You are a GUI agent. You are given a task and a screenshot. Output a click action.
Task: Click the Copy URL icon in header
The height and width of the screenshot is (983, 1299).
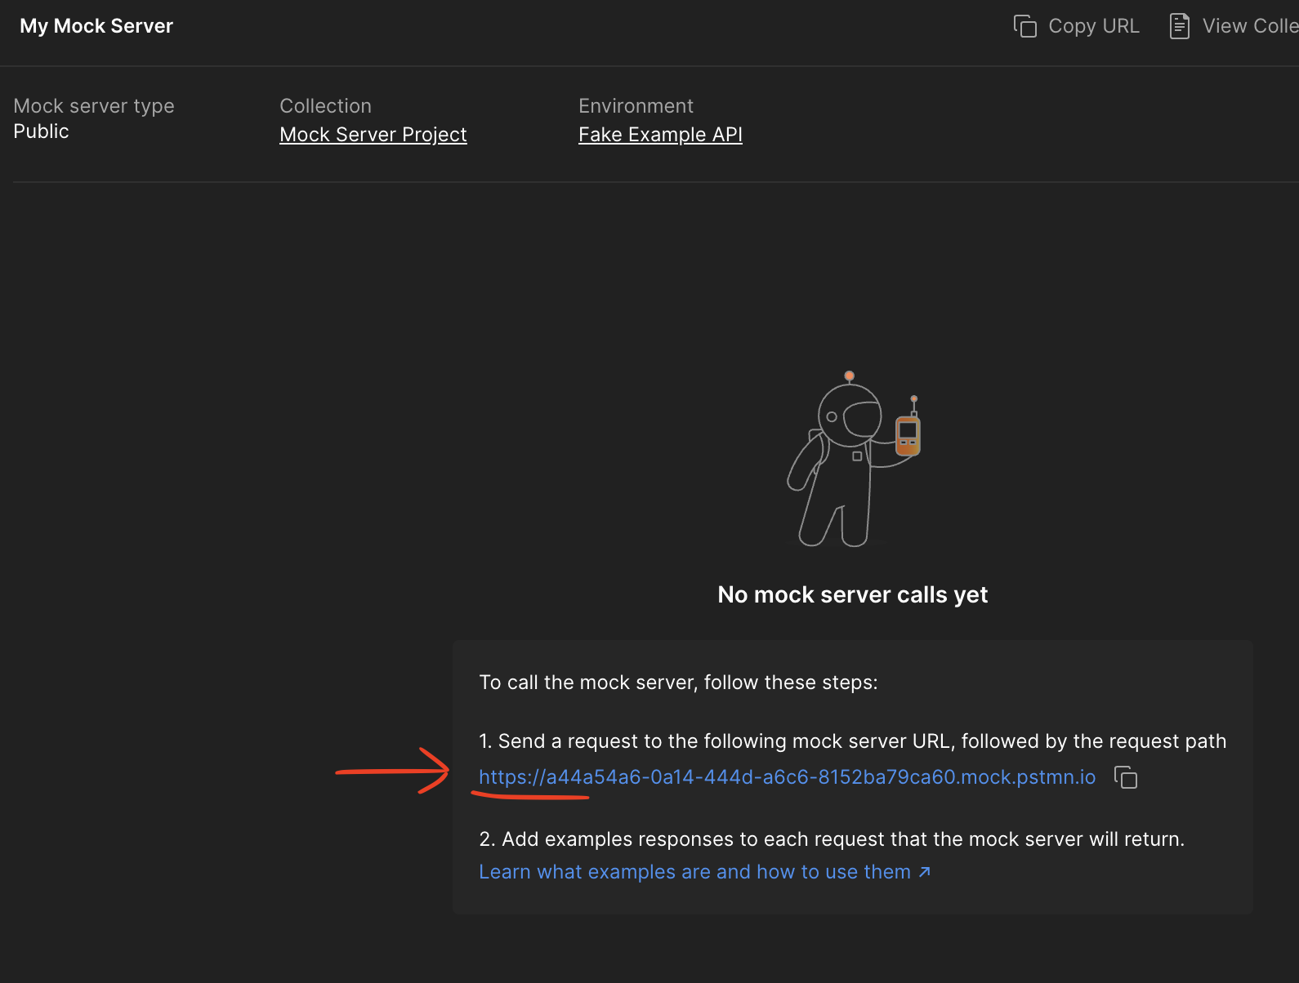1024,26
